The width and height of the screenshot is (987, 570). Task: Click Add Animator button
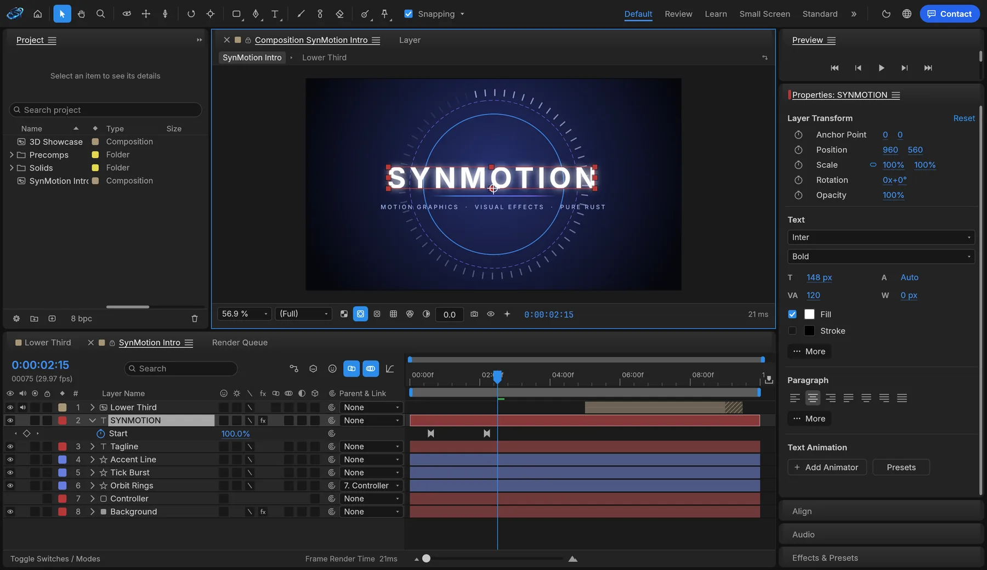(827, 467)
